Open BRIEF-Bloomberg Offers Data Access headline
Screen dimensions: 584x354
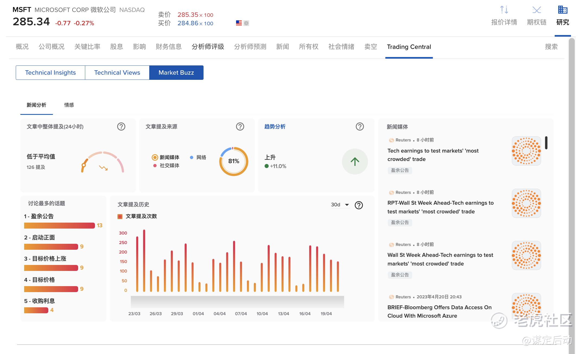pos(439,311)
